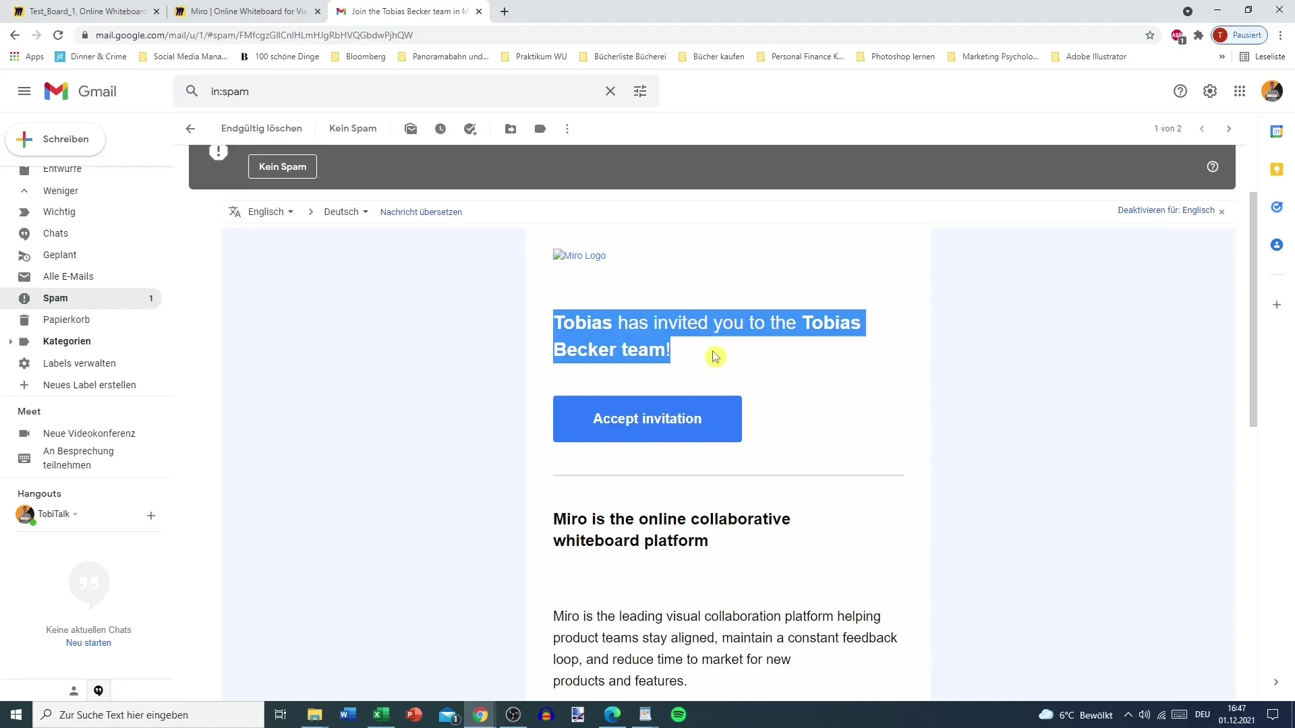1295x728 pixels.
Task: Go to newer email arrow
Action: (1201, 129)
